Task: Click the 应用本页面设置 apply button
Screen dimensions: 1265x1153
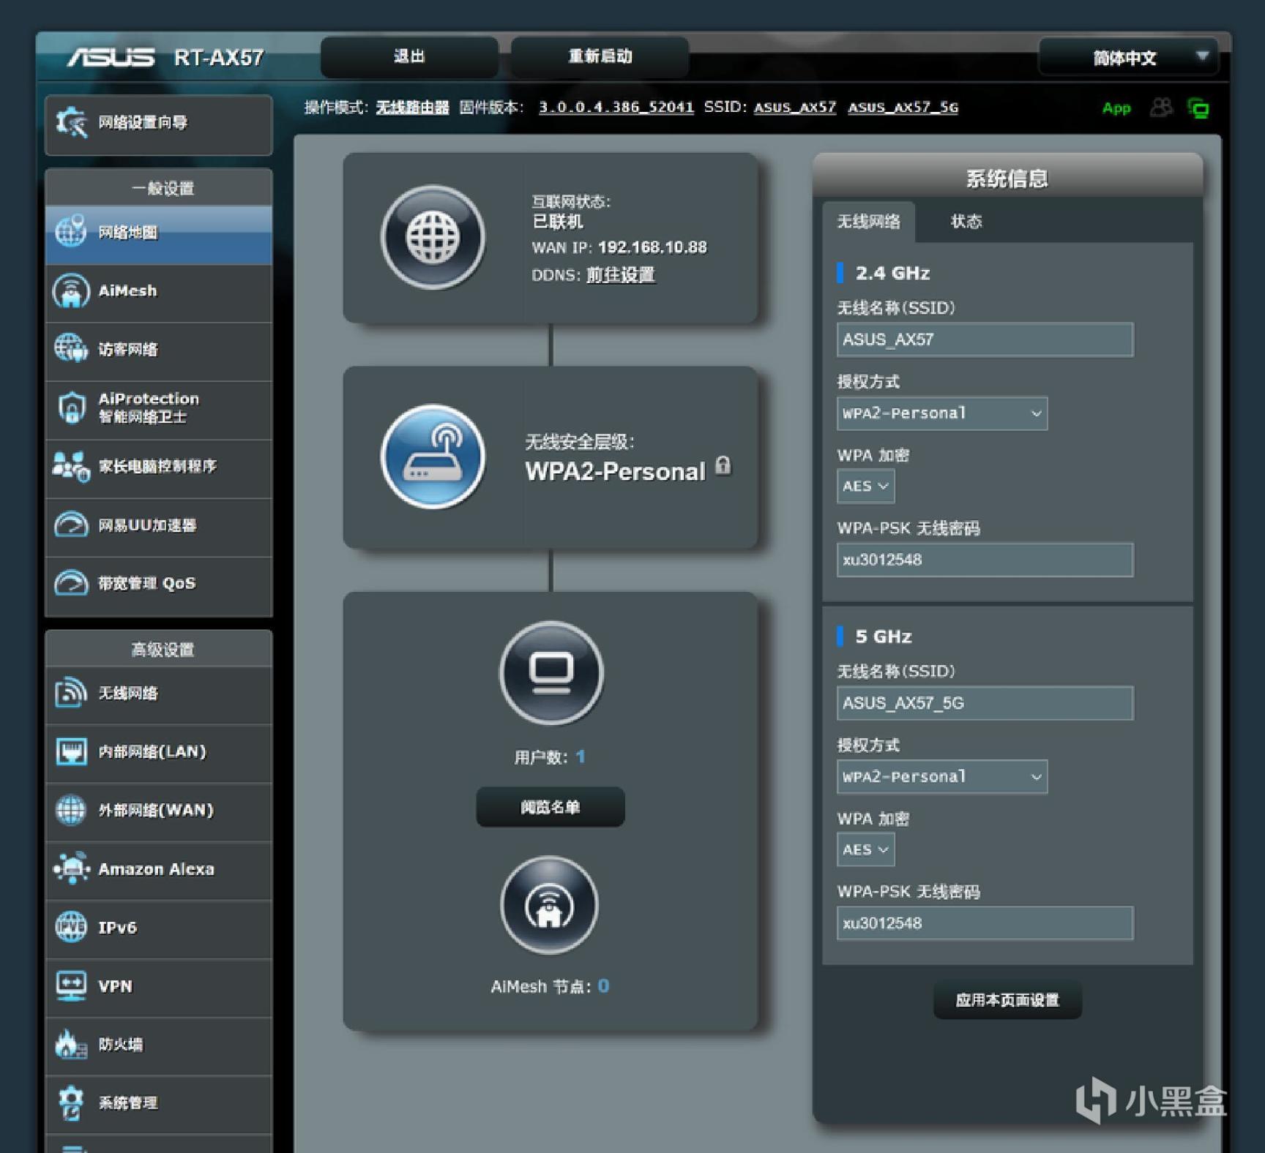Action: point(1007,1000)
